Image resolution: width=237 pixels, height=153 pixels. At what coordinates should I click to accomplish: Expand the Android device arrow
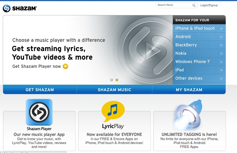coord(222,37)
